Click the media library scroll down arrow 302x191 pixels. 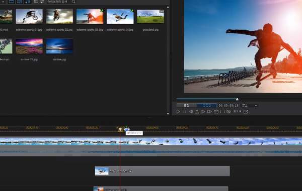[x=168, y=114]
